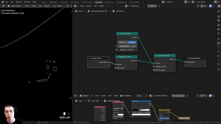Collapse the Mesh to Curve node
This screenshot has height=124, width=221.
coord(118,57)
